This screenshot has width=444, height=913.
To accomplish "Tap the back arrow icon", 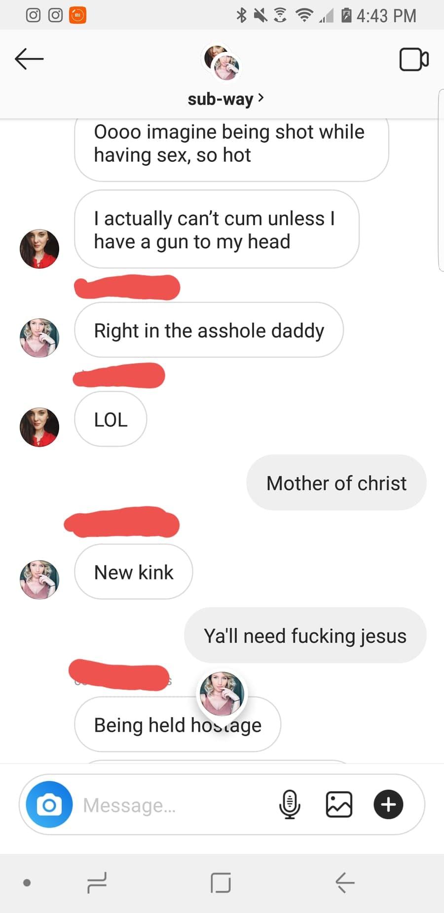I will (x=29, y=59).
